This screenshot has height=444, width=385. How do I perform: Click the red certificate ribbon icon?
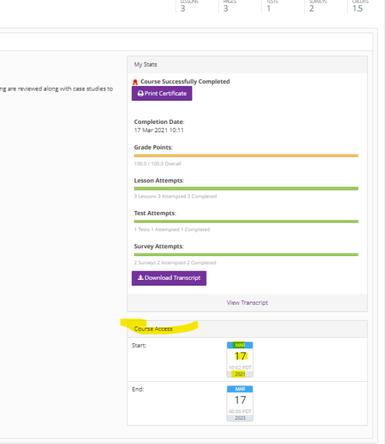coord(135,82)
